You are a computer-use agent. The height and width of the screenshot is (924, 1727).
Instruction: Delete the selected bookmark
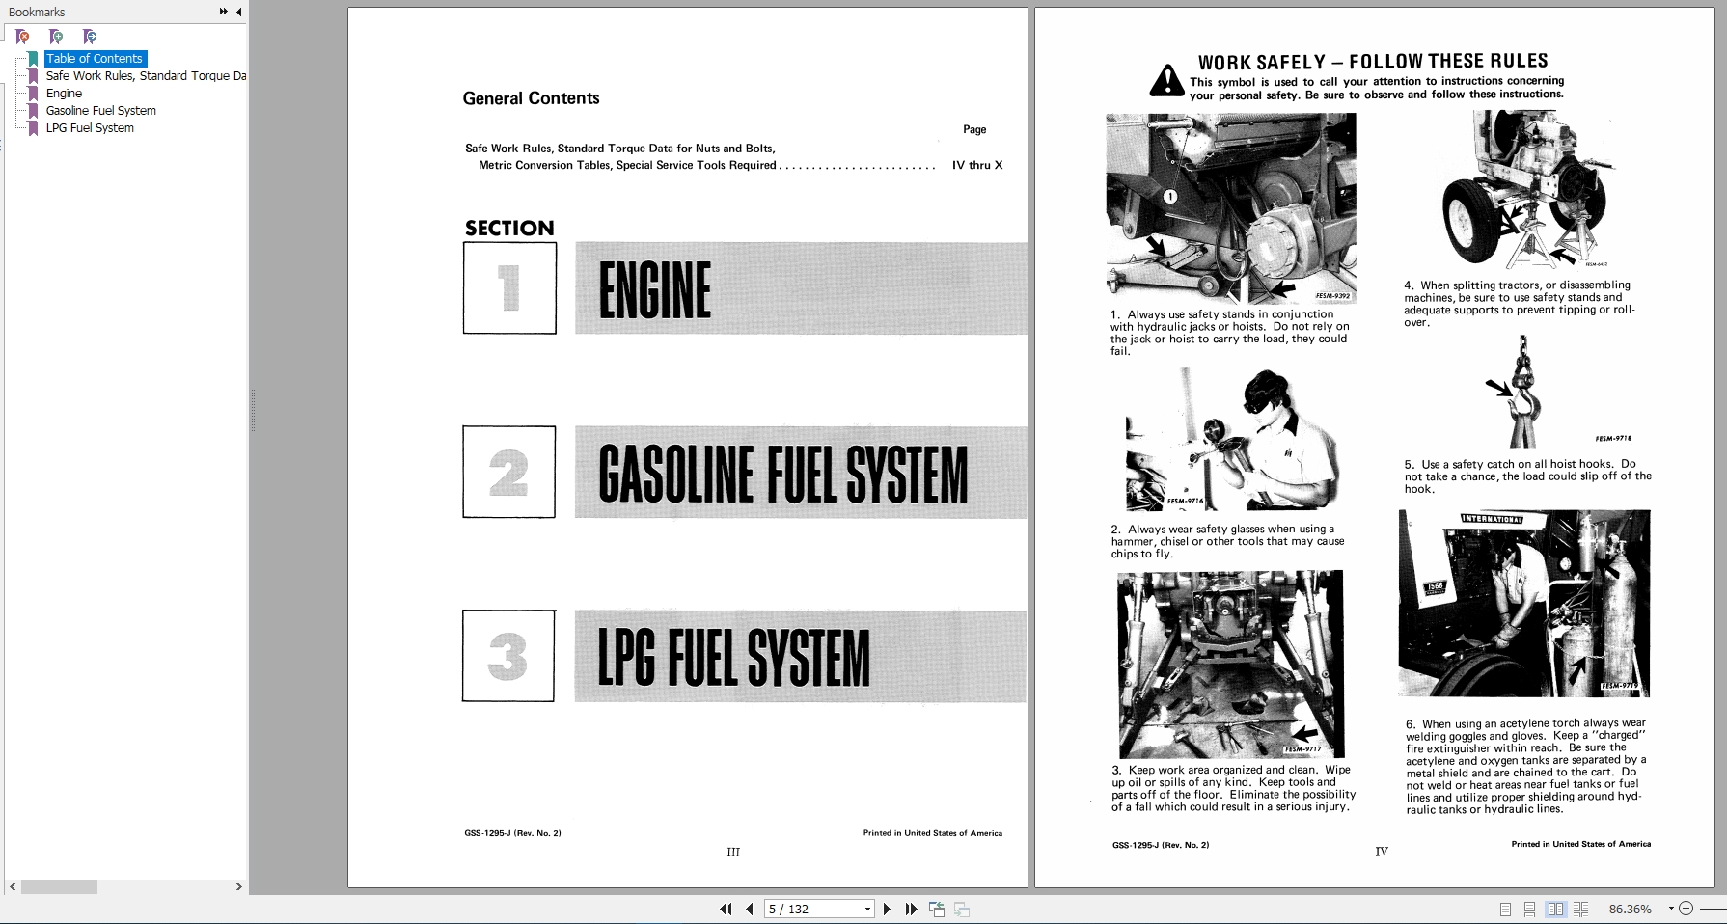click(22, 36)
